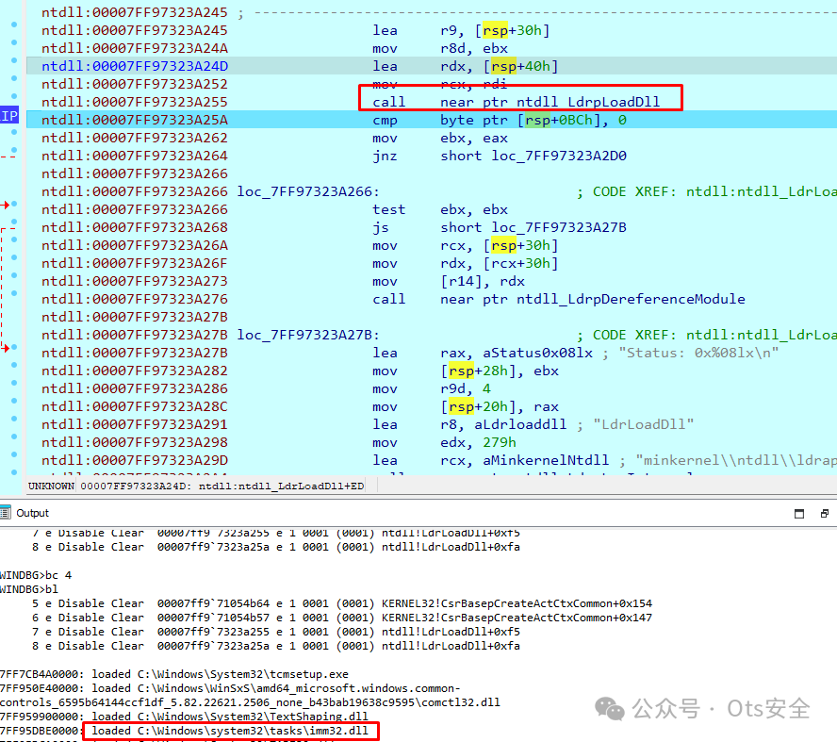Click the 'WINDBG>bc 4' command line
Image resolution: width=837 pixels, height=742 pixels.
click(36, 575)
